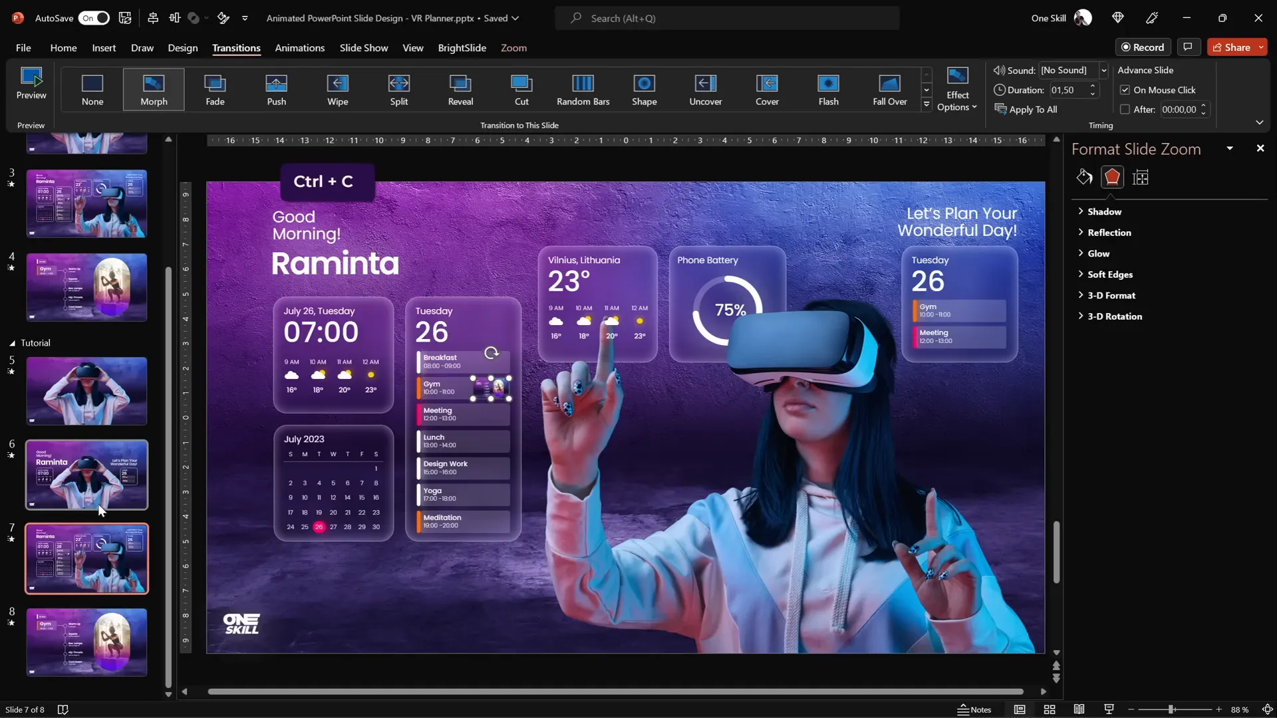Increase the transition duration value
Viewport: 1277px width, 718px height.
coord(1093,86)
